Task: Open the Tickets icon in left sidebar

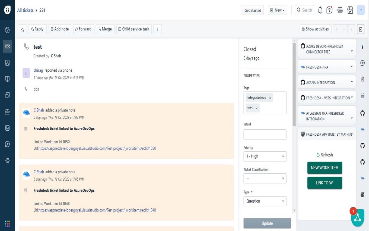Action: (x=7, y=46)
